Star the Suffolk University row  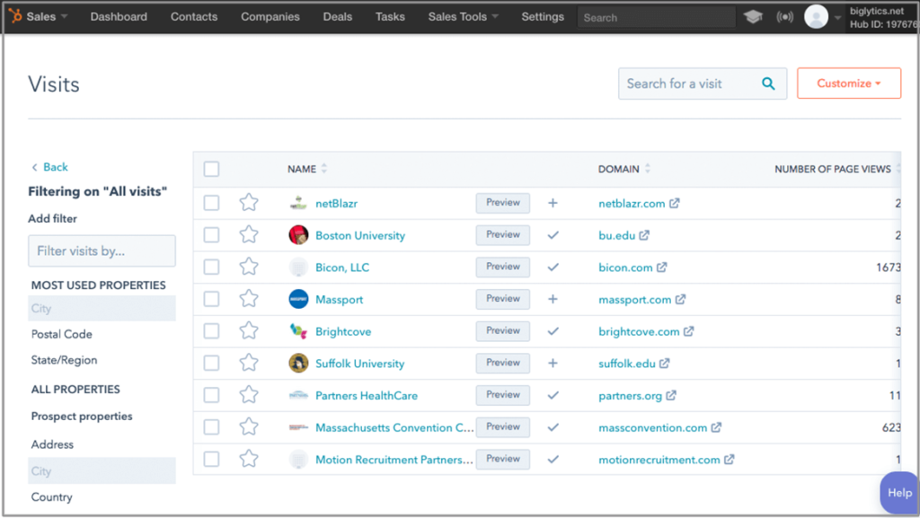(x=249, y=363)
